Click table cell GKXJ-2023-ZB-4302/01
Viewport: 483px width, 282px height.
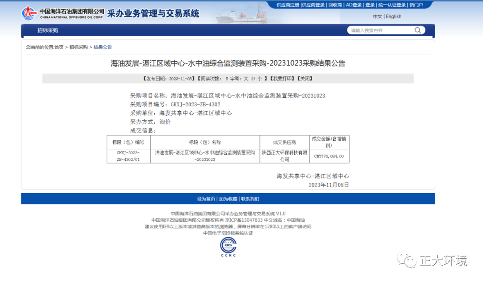(x=128, y=156)
